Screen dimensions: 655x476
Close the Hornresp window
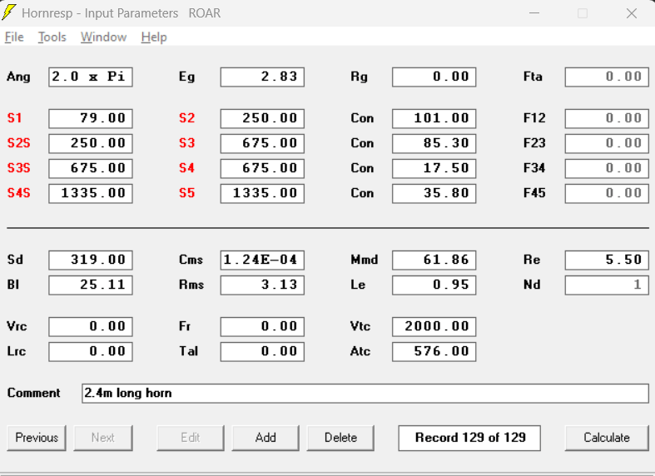[x=632, y=13]
